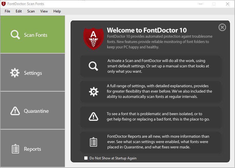235x168 pixels.
Task: Switch to the Settings sidebar label
Action: [x=33, y=73]
